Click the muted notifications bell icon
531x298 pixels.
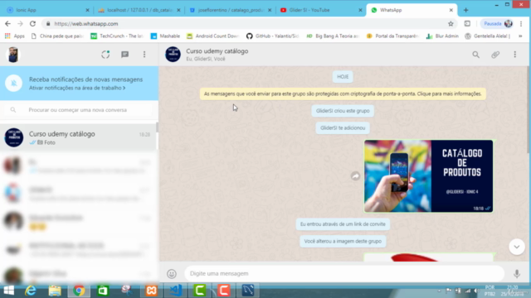click(x=14, y=83)
